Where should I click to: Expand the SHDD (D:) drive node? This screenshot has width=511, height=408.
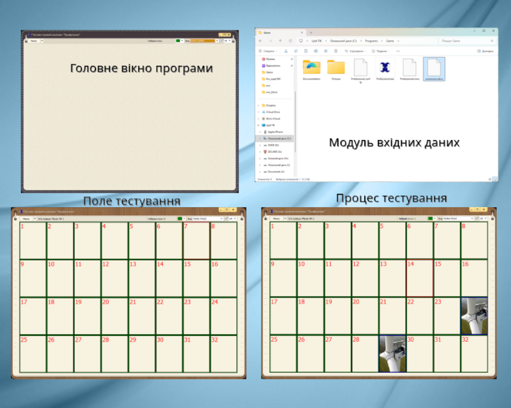(260, 145)
